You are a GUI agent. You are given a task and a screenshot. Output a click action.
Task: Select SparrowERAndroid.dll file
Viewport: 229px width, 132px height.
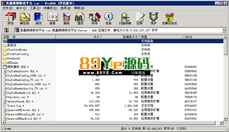coord(22,119)
